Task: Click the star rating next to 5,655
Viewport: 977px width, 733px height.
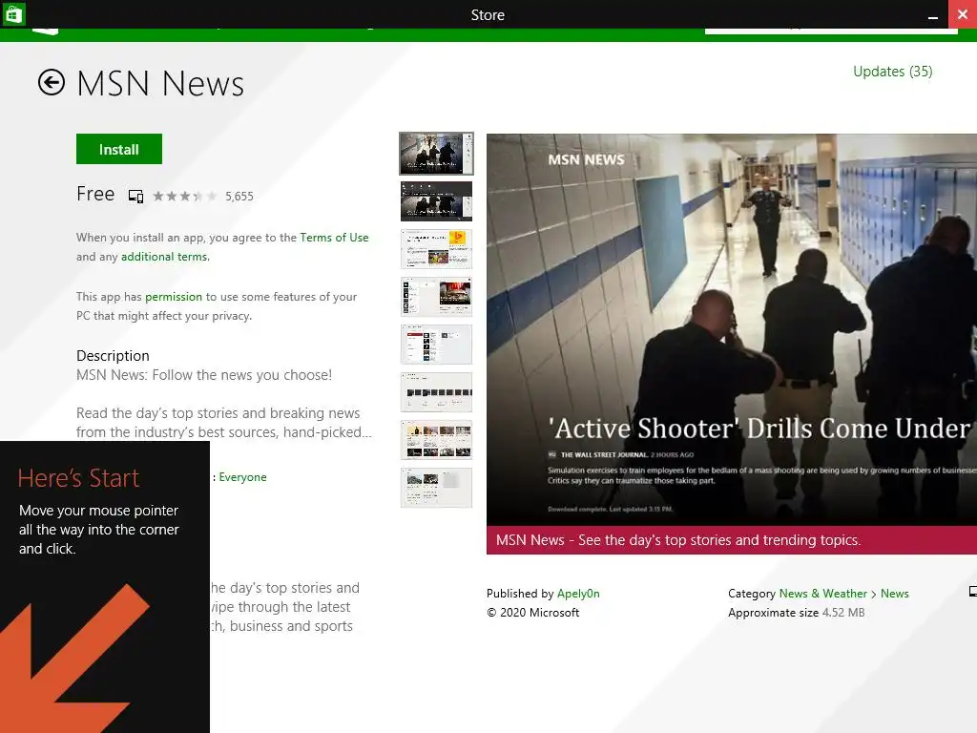Action: 184,197
